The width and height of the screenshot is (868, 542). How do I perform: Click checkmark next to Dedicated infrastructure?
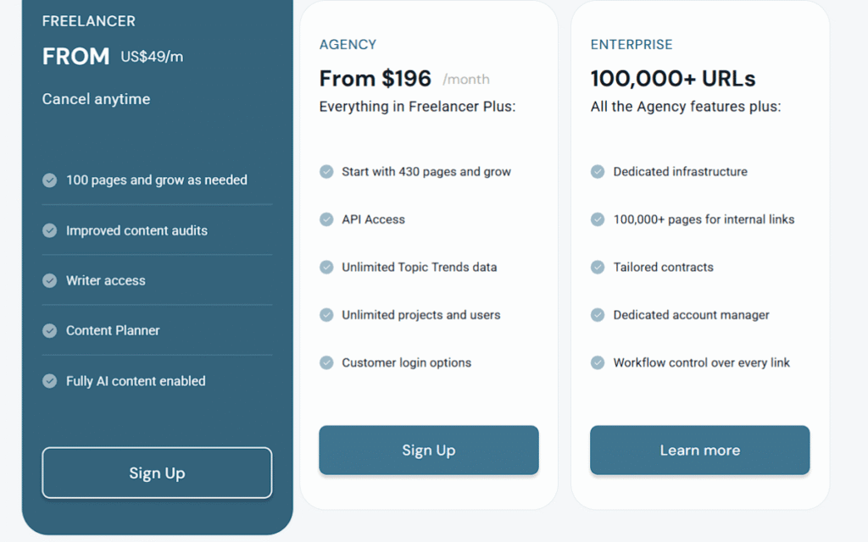pos(598,171)
